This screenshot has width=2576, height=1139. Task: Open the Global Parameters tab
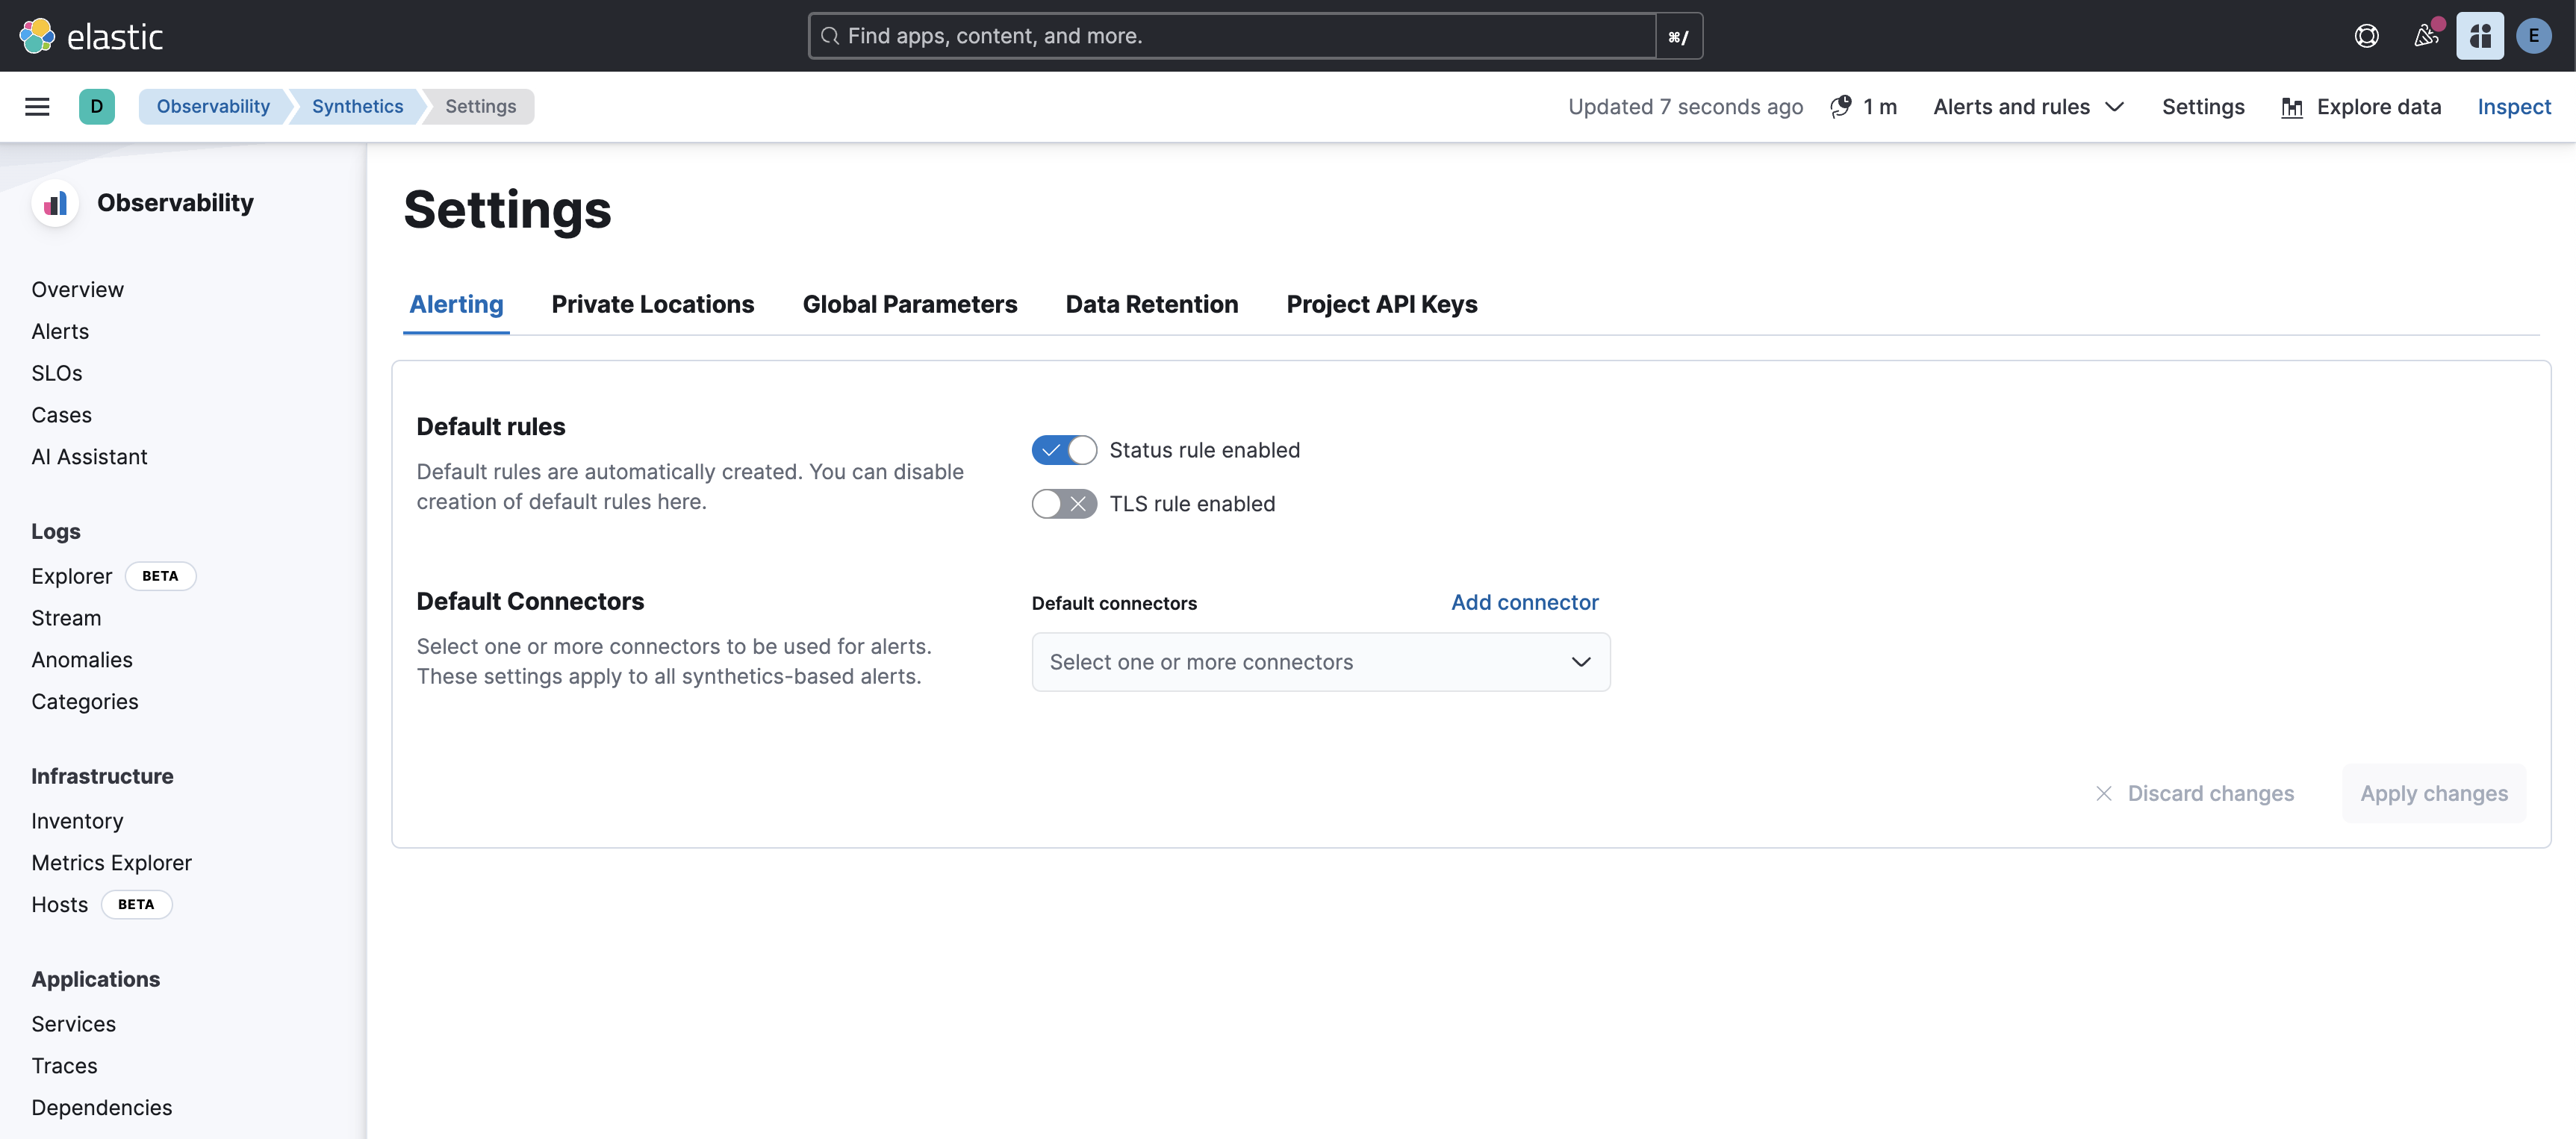(x=910, y=304)
